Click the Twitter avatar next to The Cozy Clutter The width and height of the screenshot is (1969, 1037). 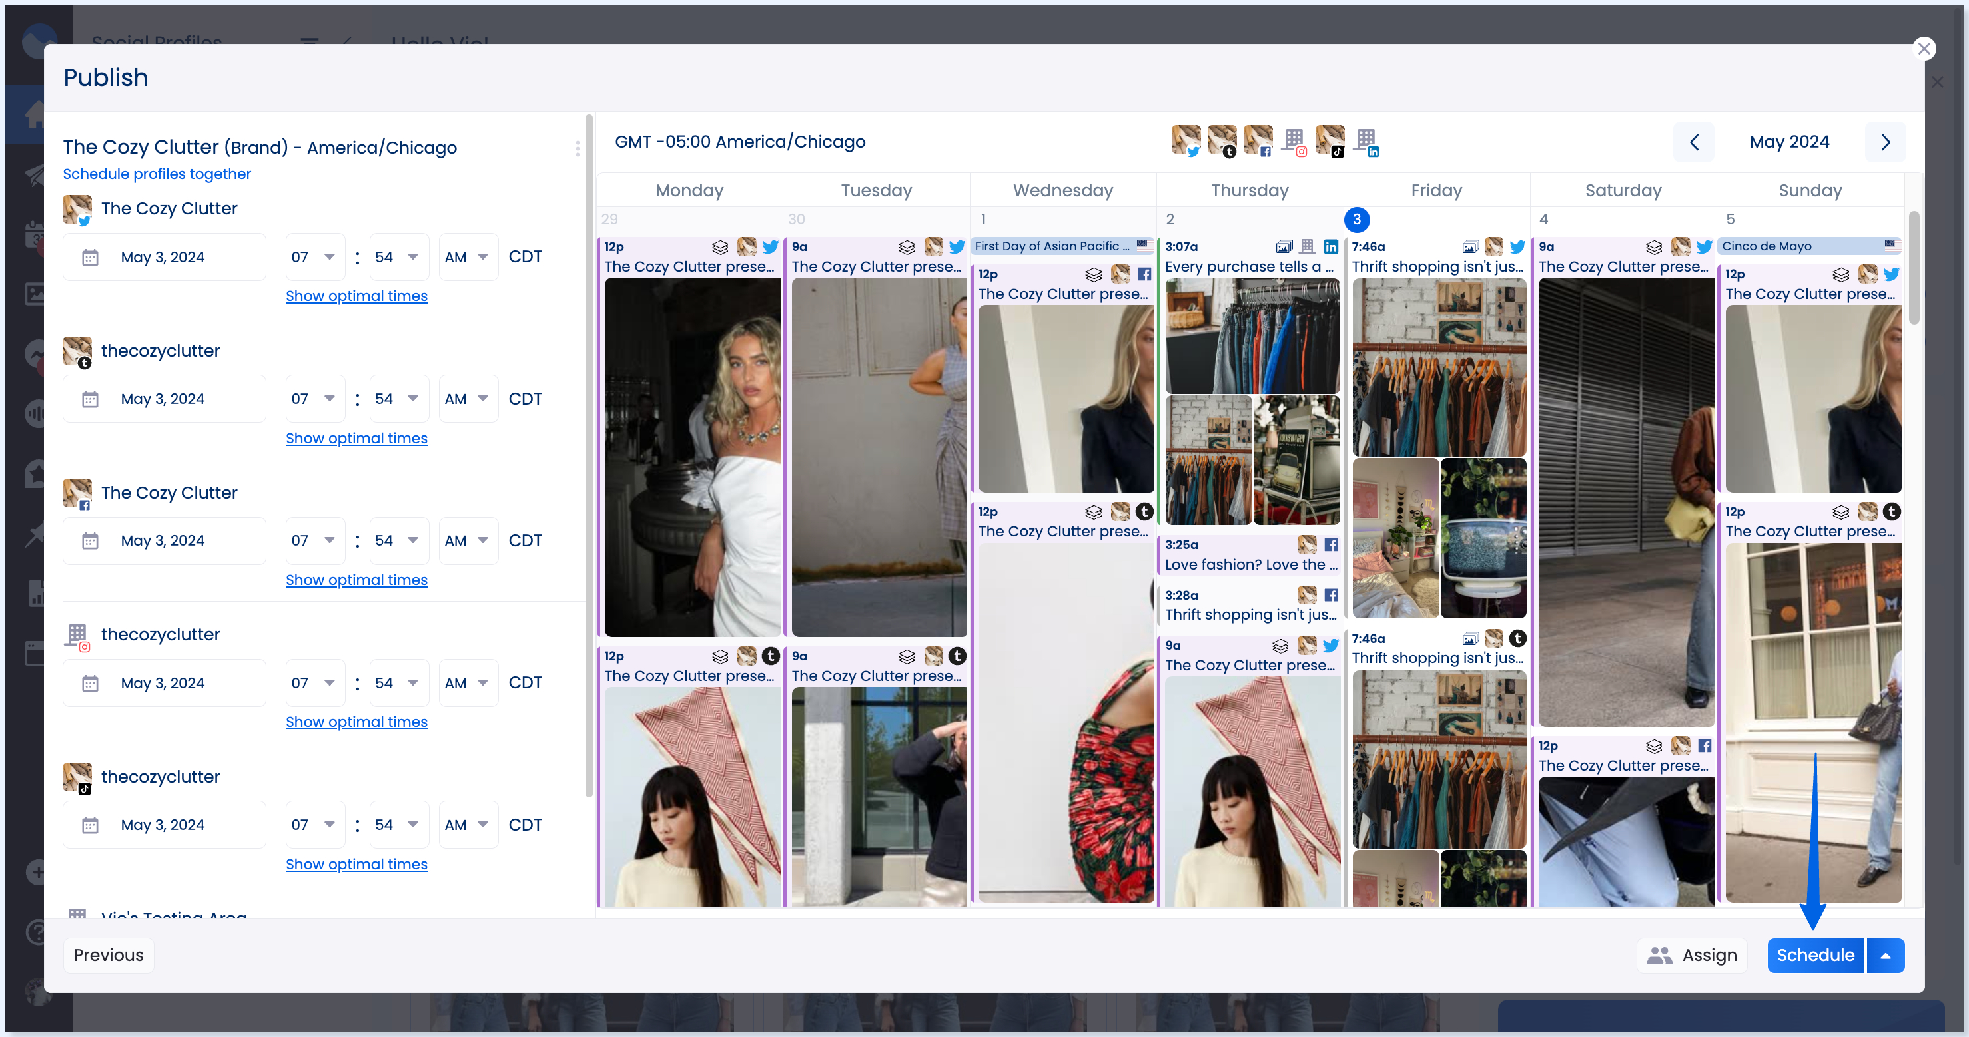(x=77, y=209)
